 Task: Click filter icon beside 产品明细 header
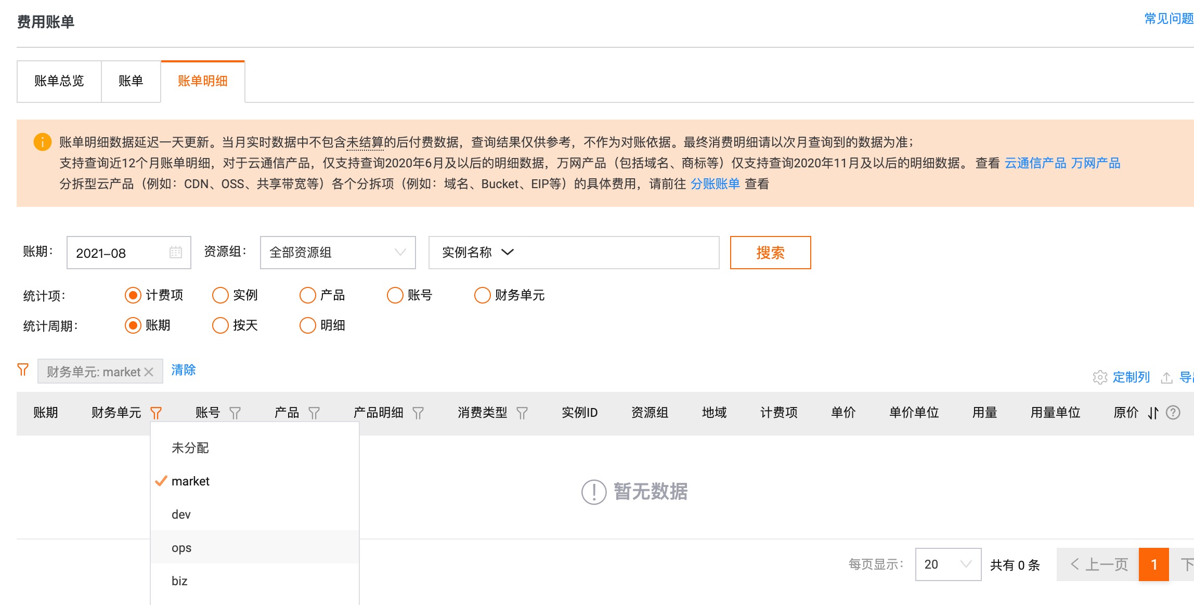click(x=418, y=413)
